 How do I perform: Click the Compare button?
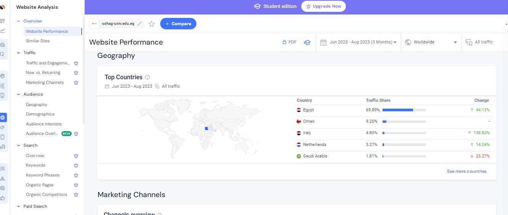coord(178,24)
